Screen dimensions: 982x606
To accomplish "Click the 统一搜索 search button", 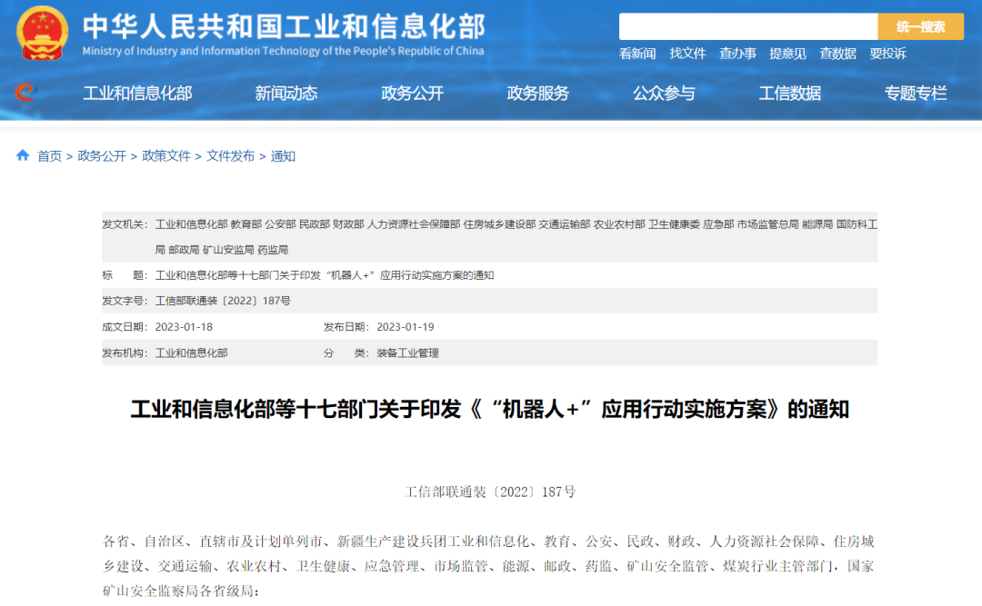I will pyautogui.click(x=920, y=26).
